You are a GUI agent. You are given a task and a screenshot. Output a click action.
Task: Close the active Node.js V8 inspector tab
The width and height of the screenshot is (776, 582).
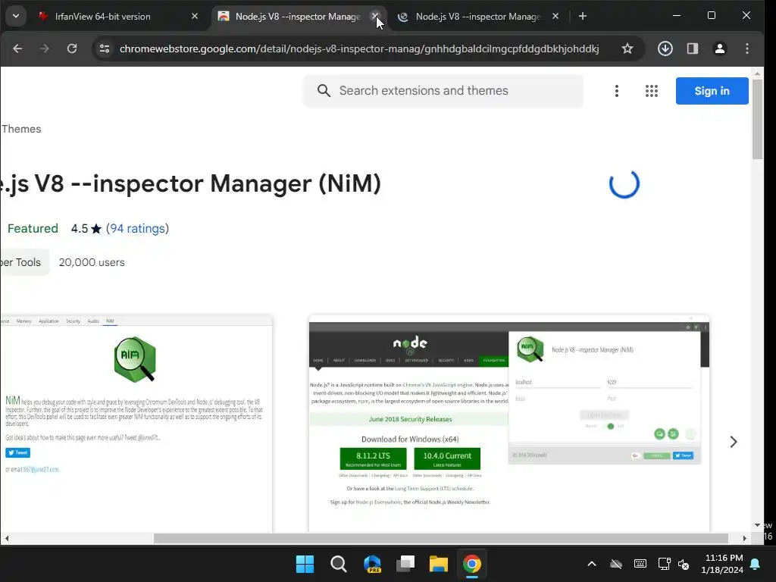tap(374, 17)
